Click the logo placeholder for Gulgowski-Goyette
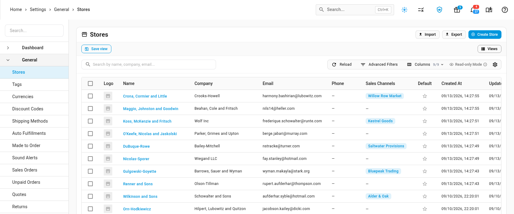The width and height of the screenshot is (514, 214). point(108,171)
